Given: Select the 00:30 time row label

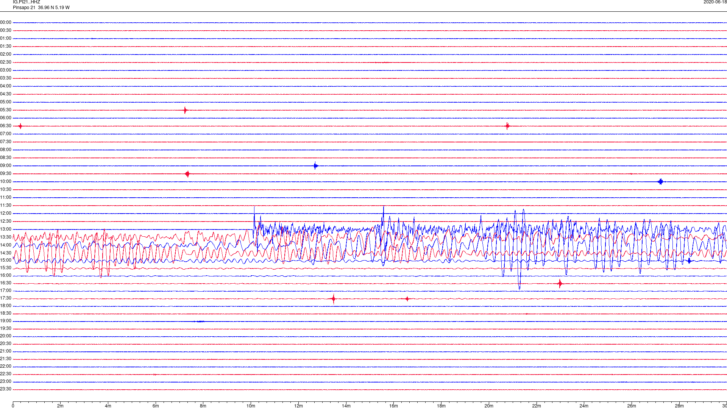Looking at the screenshot, I should tap(6, 30).
